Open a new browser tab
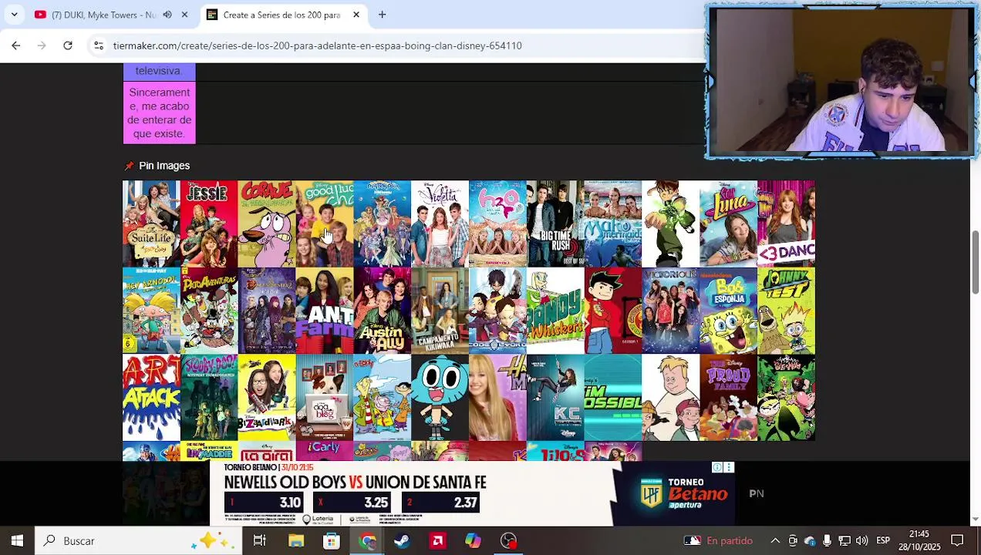The image size is (981, 555). click(382, 15)
